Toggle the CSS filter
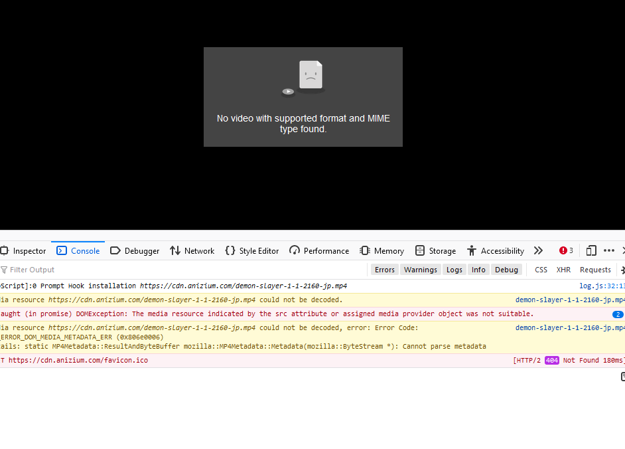The image size is (625, 449). pyautogui.click(x=541, y=270)
